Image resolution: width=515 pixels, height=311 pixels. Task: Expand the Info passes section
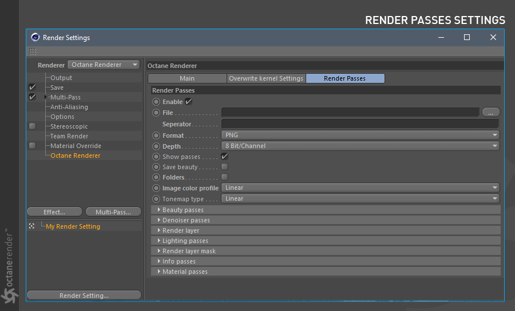pos(159,261)
